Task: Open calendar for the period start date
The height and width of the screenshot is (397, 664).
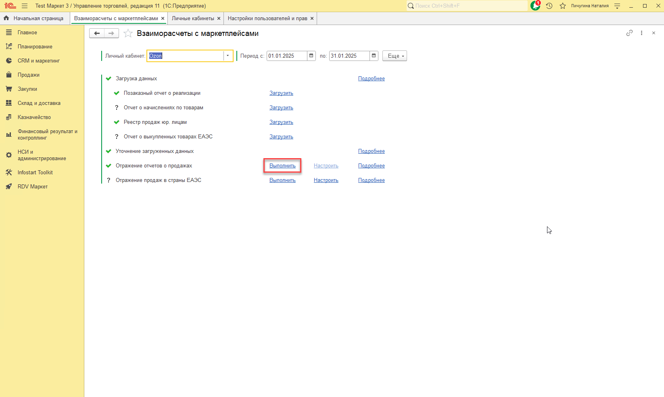Action: (x=311, y=56)
